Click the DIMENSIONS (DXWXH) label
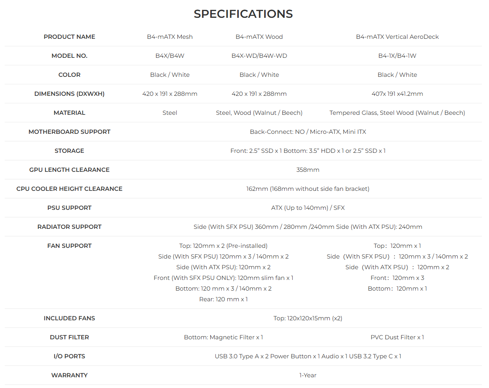Image resolution: width=489 pixels, height=388 pixels. 69,94
